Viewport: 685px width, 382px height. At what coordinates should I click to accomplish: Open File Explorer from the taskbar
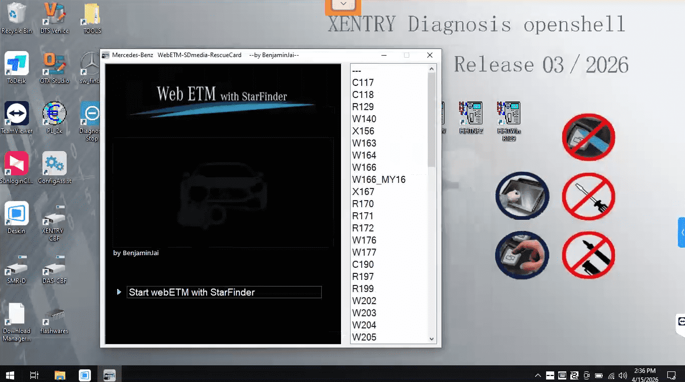coord(60,375)
